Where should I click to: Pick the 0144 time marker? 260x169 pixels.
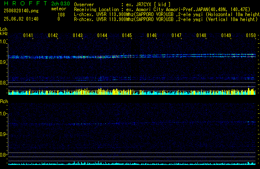pyautogui.click(x=102, y=35)
